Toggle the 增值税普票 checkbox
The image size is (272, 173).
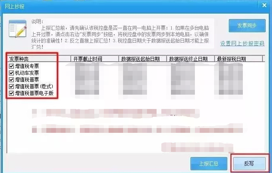(12, 80)
